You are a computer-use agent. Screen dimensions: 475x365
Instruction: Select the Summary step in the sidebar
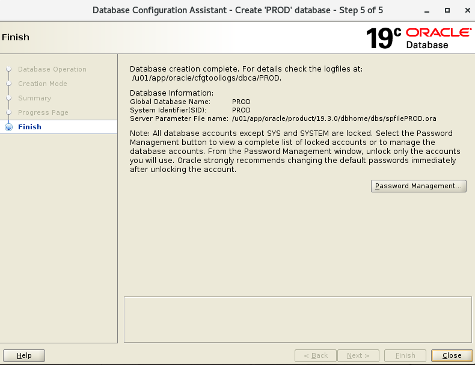pyautogui.click(x=34, y=98)
